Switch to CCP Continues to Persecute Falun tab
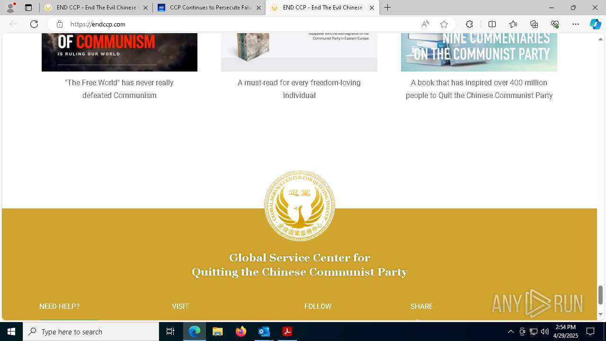Viewport: 606px width, 341px height. tap(209, 8)
